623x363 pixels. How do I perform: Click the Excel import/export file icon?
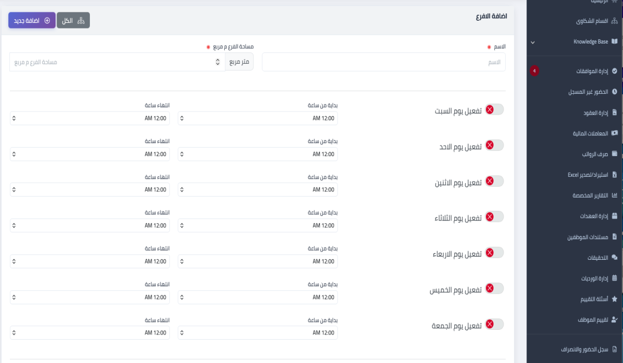615,175
